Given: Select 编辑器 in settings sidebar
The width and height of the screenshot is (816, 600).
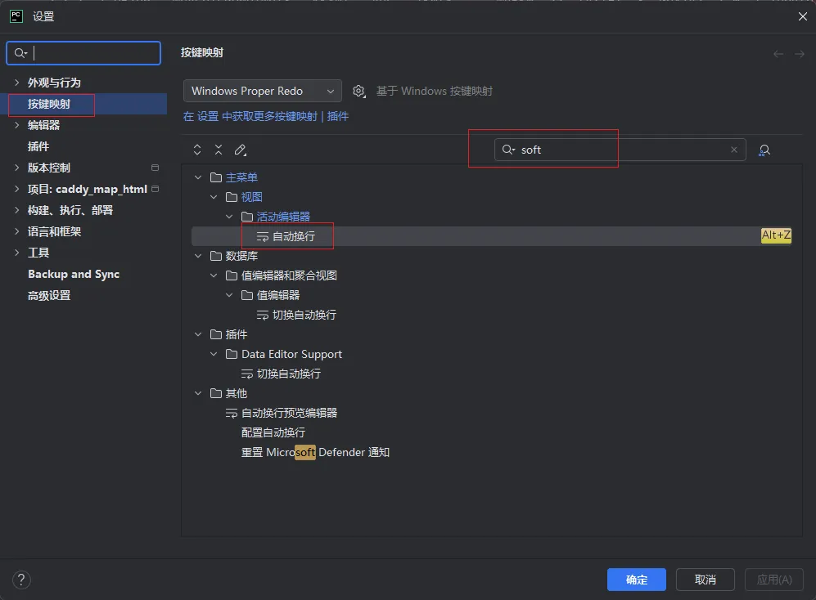Looking at the screenshot, I should click(x=43, y=125).
